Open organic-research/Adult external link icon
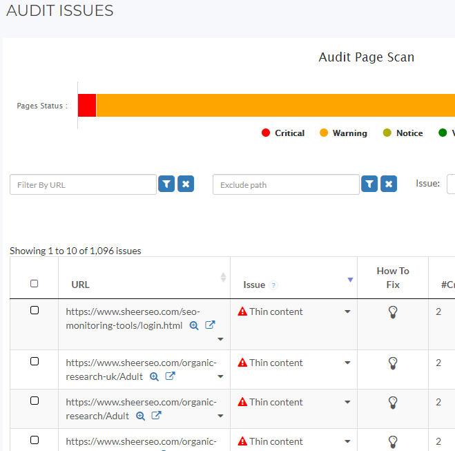The width and height of the screenshot is (455, 451). point(157,415)
